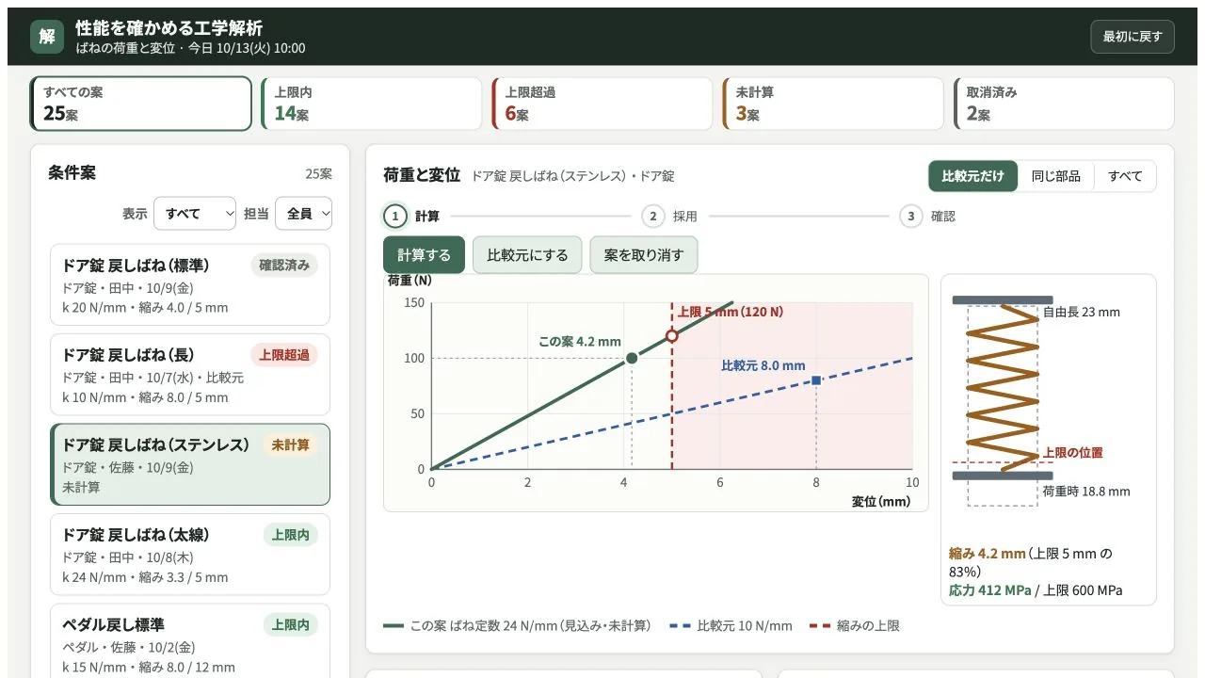Click the 未計算 badge on ステンレス card

(291, 445)
